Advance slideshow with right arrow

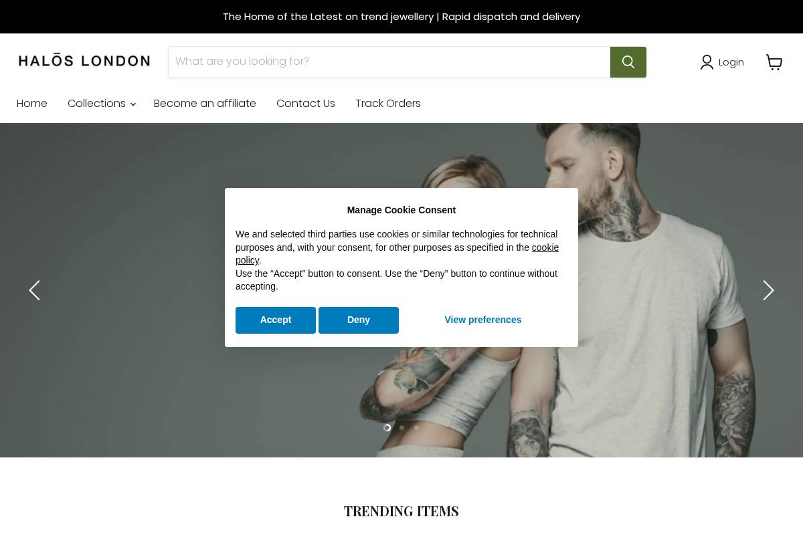768,290
